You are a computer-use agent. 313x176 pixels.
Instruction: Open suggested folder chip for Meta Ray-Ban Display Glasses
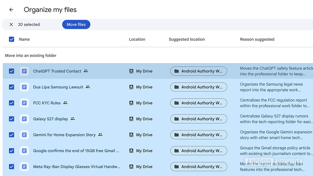[199, 167]
